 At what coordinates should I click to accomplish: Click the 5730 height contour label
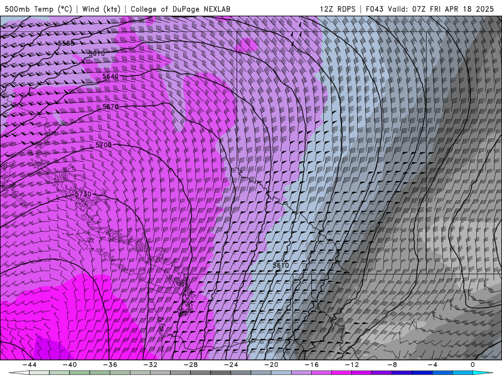(x=83, y=194)
